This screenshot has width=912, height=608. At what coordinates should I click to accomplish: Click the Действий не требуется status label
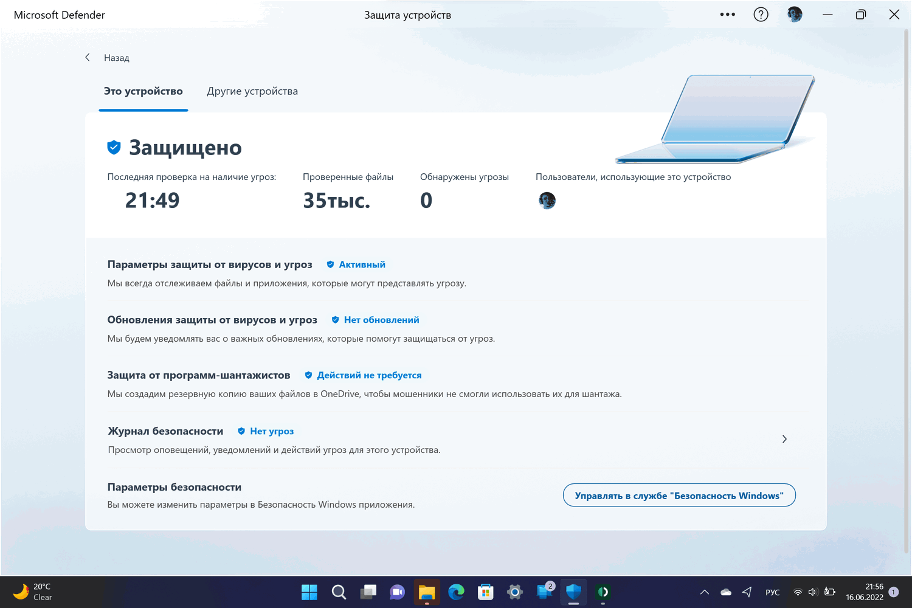pyautogui.click(x=370, y=375)
